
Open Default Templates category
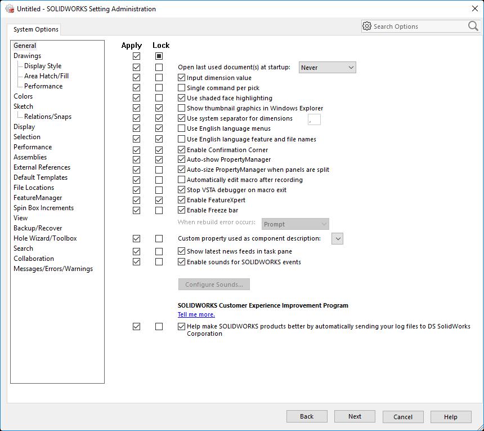click(x=41, y=177)
